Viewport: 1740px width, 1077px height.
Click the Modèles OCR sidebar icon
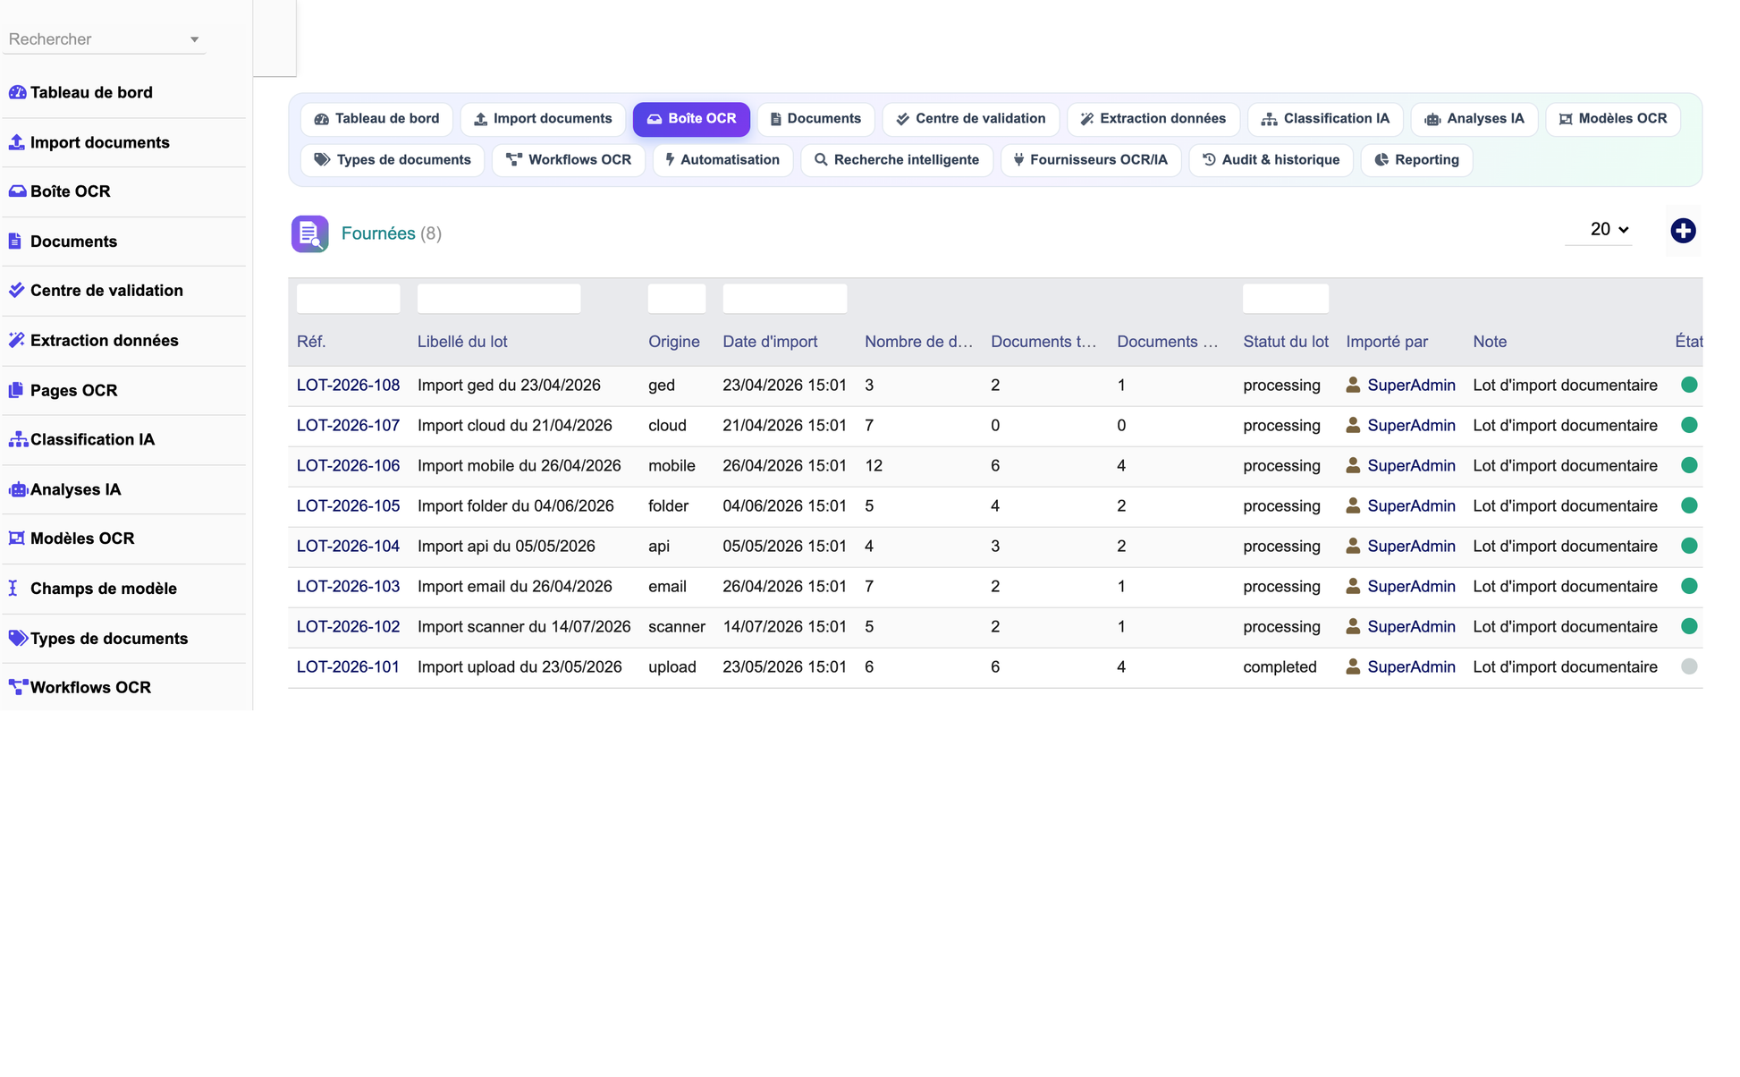point(16,538)
